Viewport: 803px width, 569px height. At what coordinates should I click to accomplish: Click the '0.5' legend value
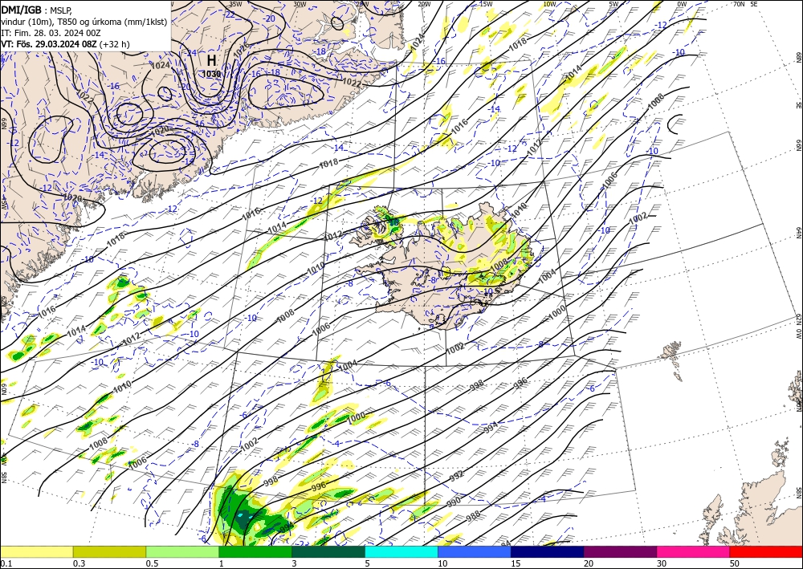(x=152, y=563)
